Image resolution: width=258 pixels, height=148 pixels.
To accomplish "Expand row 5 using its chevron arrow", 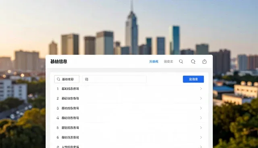I will click(x=201, y=127).
